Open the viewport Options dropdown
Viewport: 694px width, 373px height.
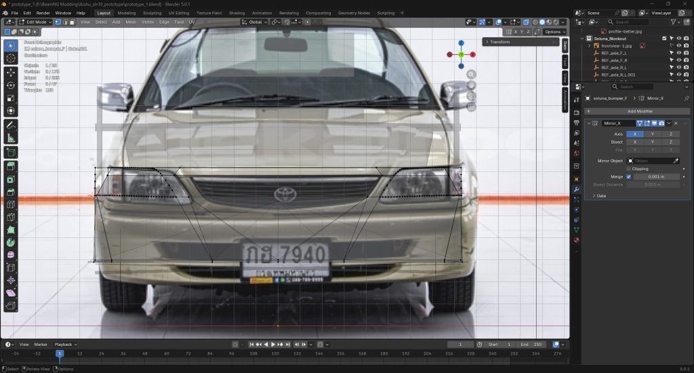(554, 32)
